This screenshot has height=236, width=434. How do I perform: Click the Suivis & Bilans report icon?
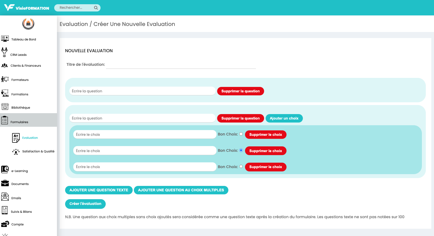click(5, 210)
